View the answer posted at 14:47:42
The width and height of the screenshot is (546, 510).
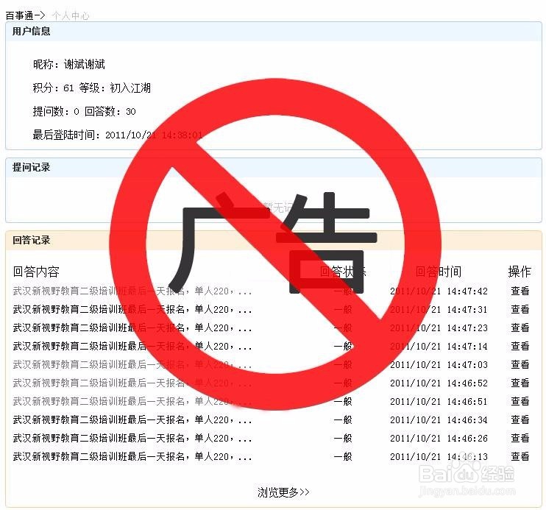tap(520, 291)
